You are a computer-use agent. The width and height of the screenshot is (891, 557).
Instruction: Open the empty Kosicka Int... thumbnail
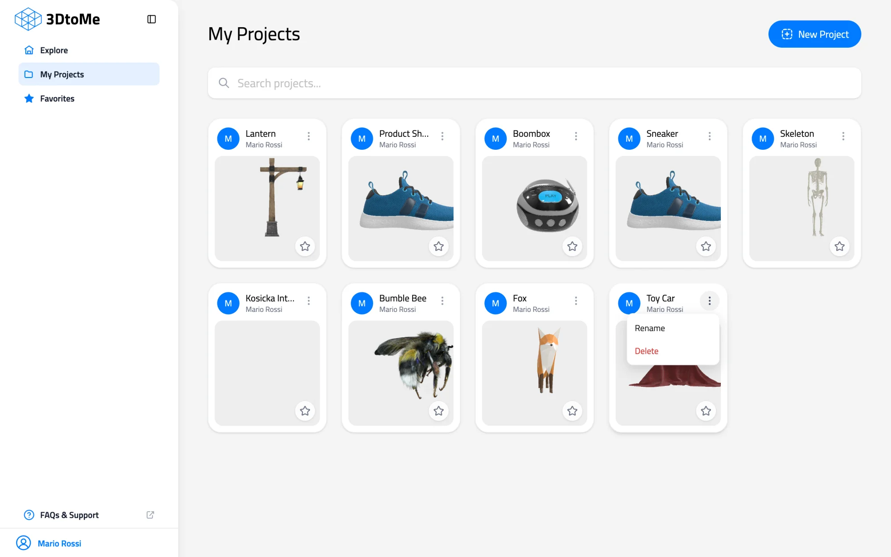[x=267, y=373]
